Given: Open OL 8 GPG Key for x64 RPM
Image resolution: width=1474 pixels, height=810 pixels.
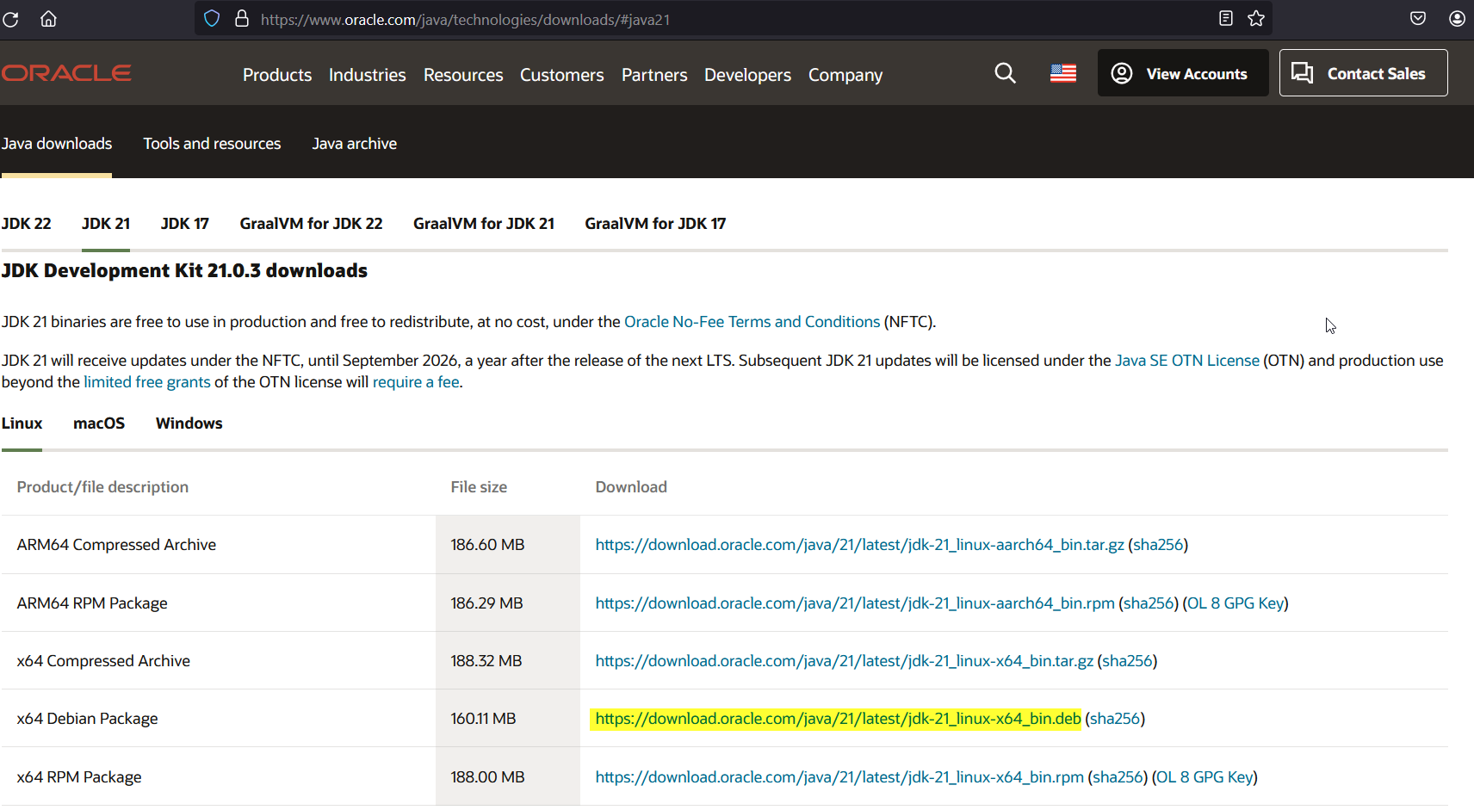Looking at the screenshot, I should pyautogui.click(x=1205, y=777).
